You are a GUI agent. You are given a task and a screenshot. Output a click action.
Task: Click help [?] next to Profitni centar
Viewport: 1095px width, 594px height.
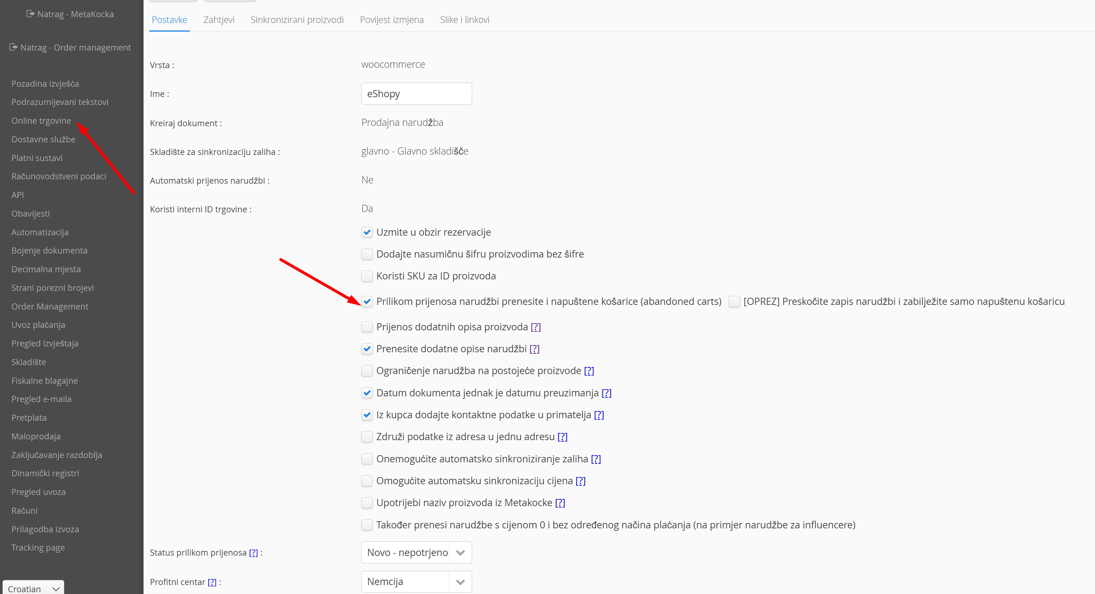(x=212, y=582)
